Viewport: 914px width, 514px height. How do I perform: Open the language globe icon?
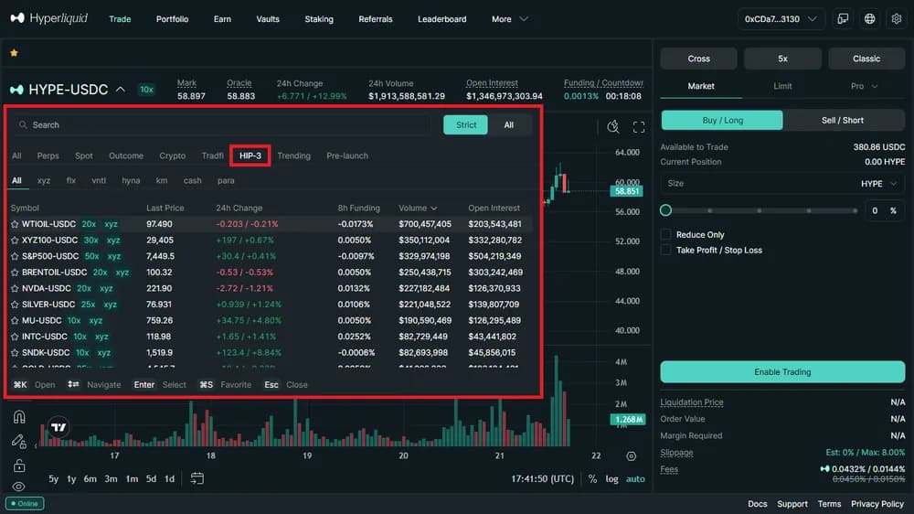click(870, 18)
